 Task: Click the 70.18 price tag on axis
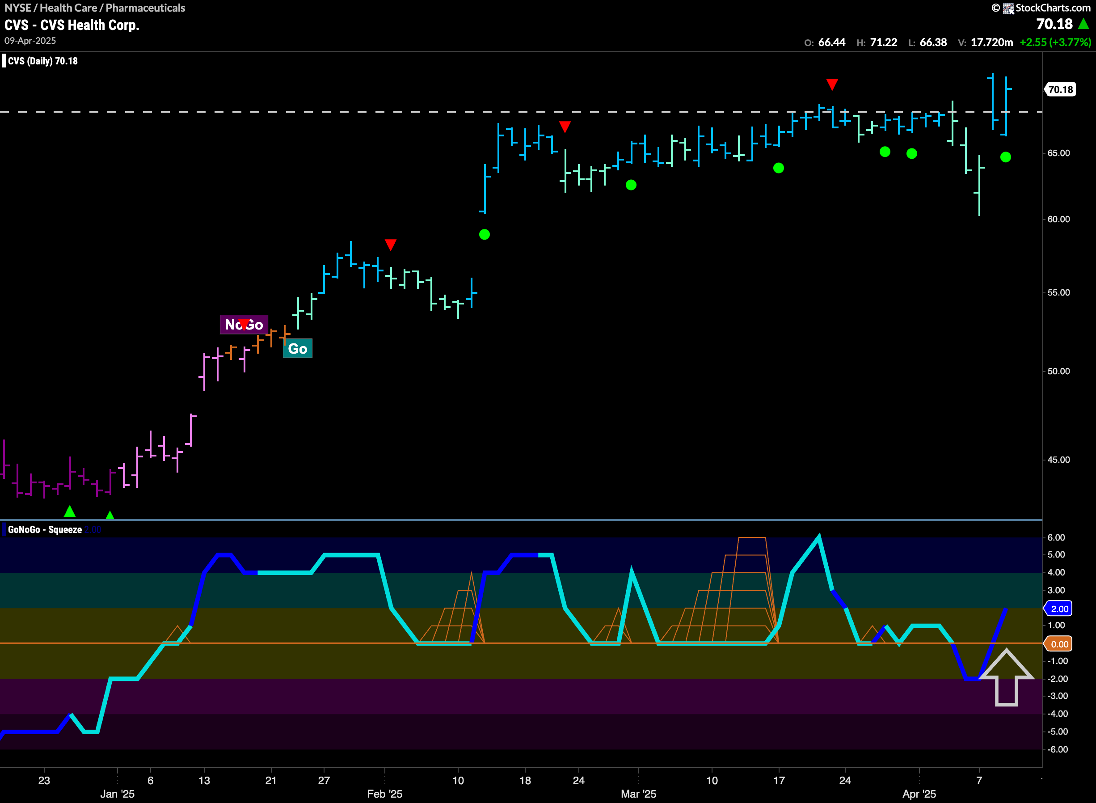pos(1060,89)
